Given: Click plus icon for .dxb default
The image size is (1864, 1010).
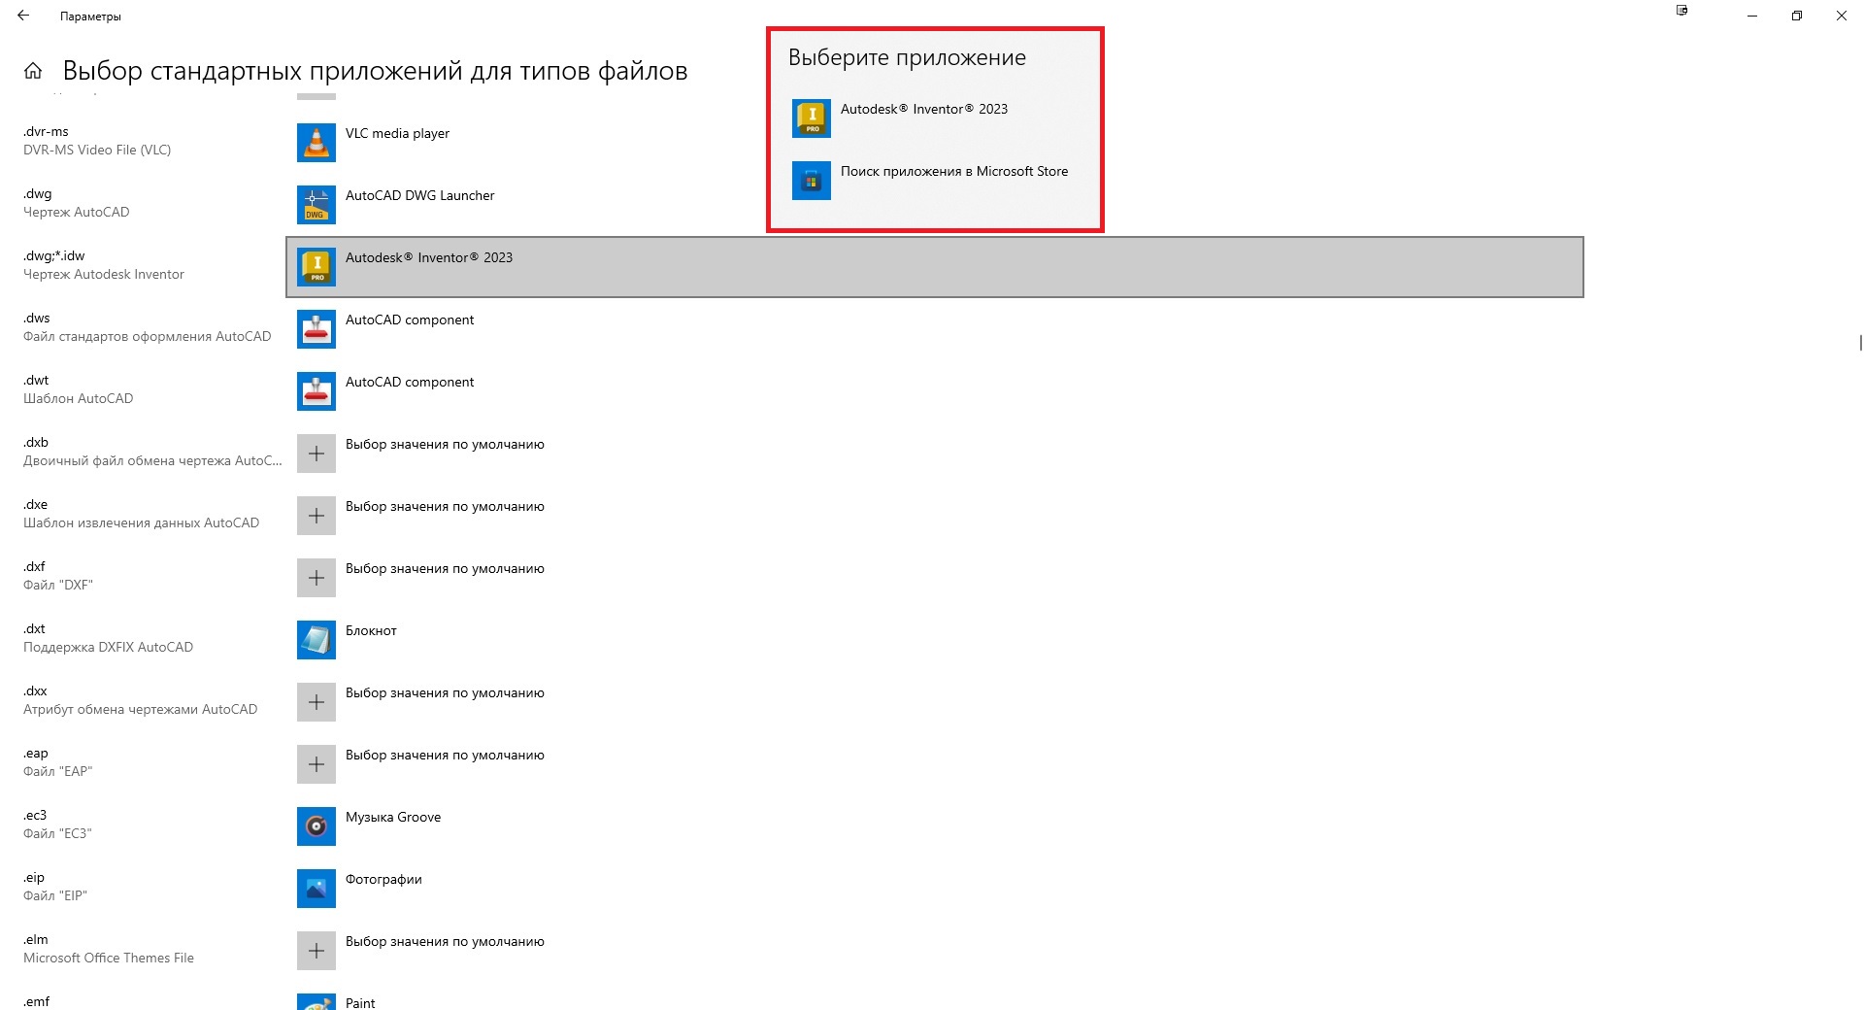Looking at the screenshot, I should (316, 454).
